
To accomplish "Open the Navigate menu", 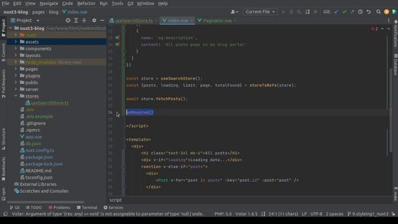I will pyautogui.click(x=49, y=4).
